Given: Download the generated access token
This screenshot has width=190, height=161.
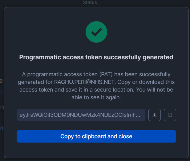Looking at the screenshot, I should coord(155,115).
